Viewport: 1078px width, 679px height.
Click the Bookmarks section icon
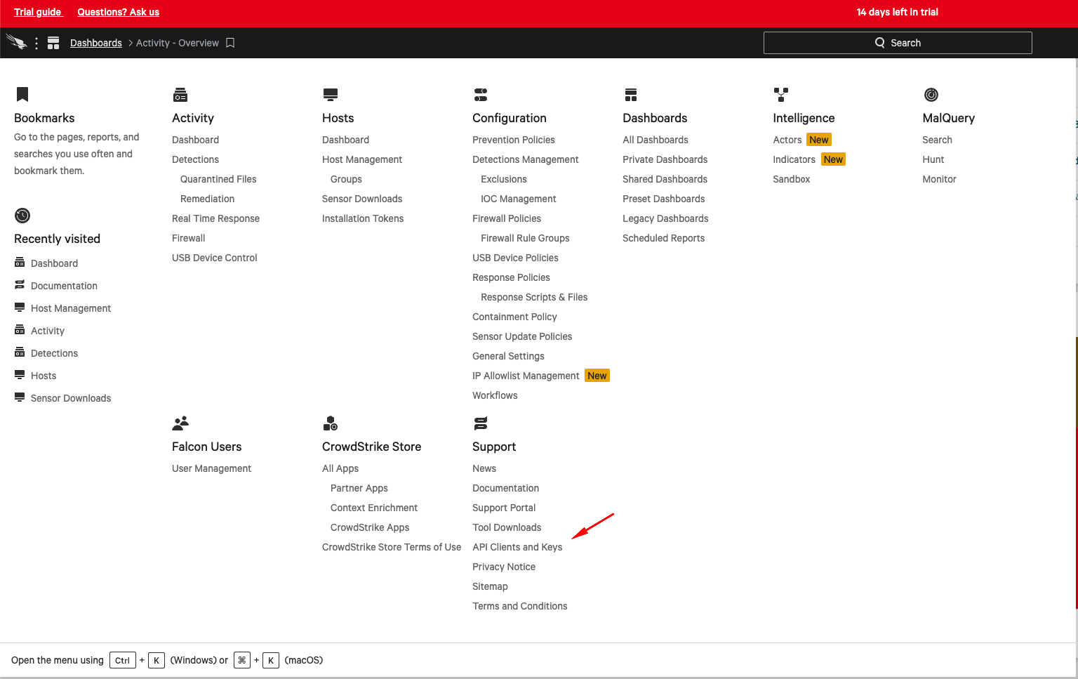[22, 94]
